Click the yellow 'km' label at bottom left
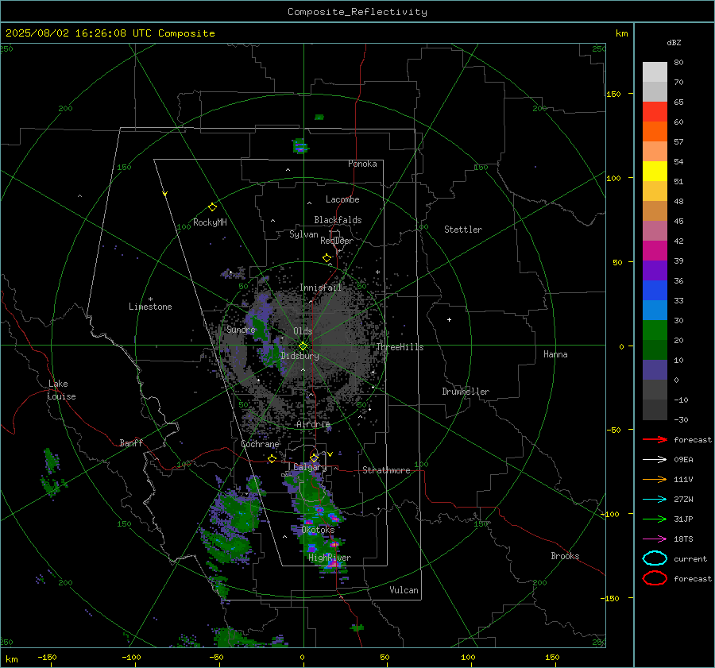This screenshot has height=668, width=715. coord(11,659)
